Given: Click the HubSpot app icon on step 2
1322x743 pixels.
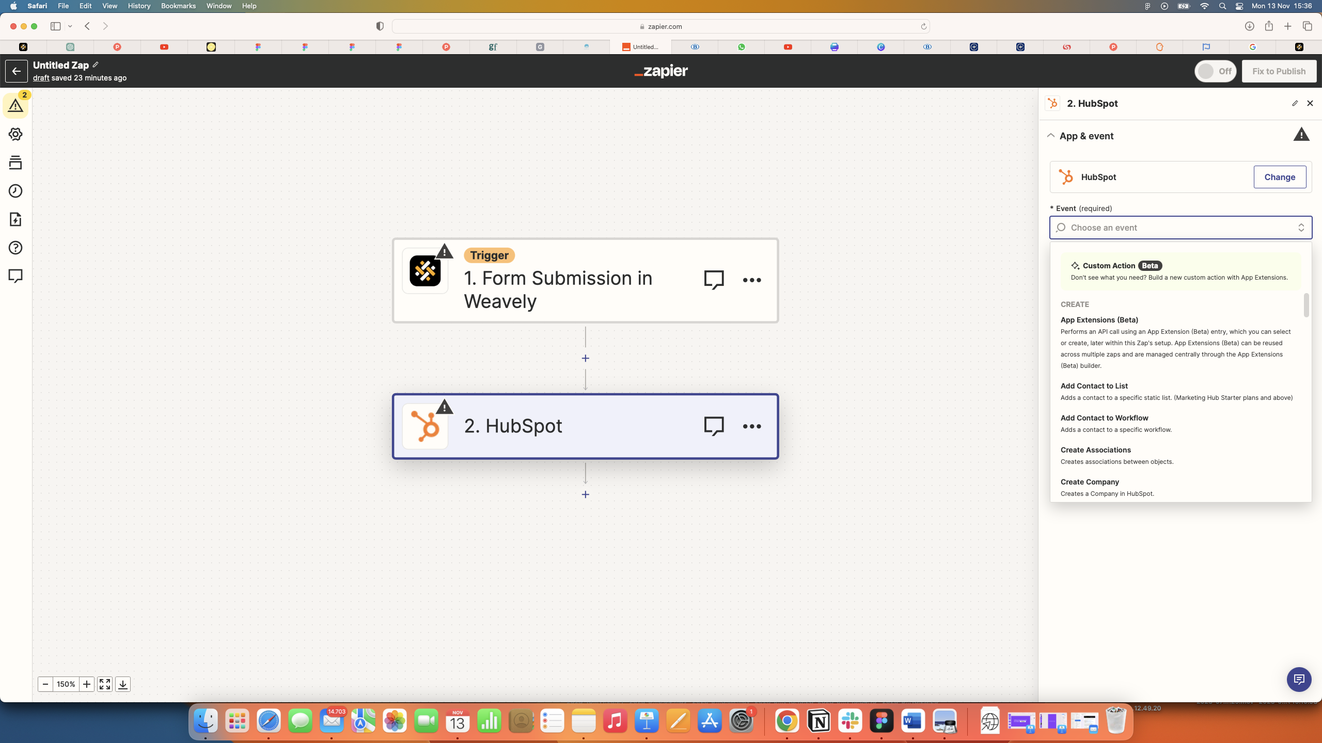Looking at the screenshot, I should coord(425,426).
